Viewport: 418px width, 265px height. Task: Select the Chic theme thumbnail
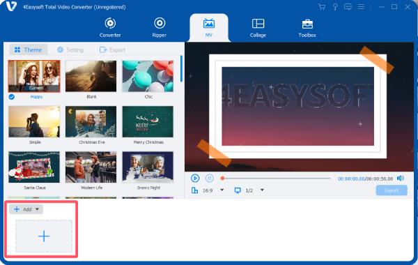[x=148, y=76]
